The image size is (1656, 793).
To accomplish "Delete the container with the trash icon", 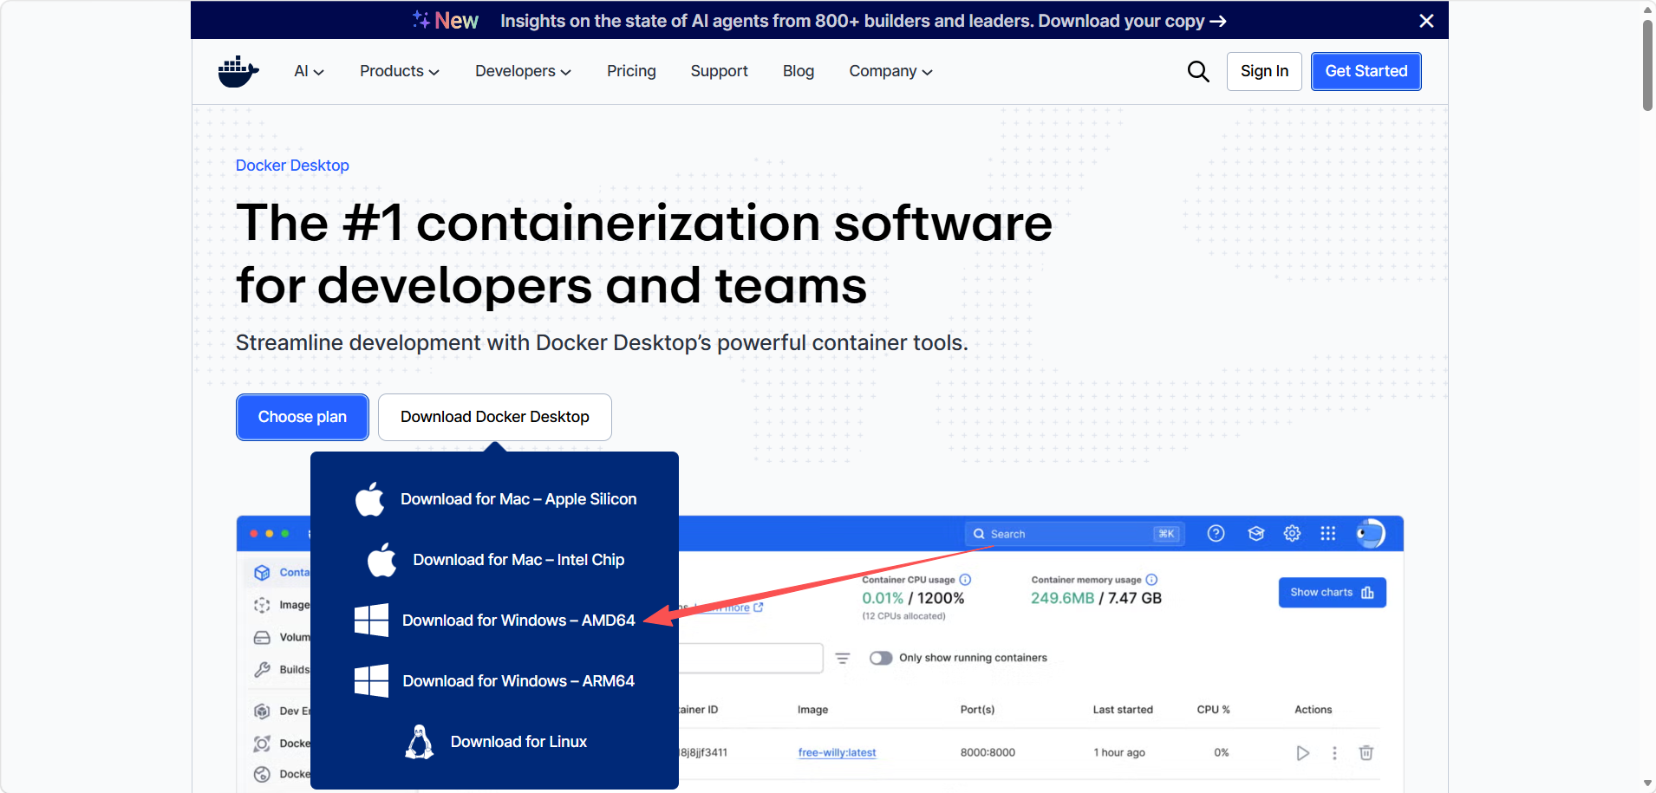I will (1366, 753).
